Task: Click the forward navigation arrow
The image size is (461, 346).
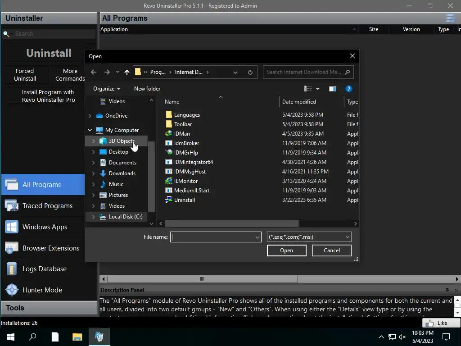Action: [107, 72]
